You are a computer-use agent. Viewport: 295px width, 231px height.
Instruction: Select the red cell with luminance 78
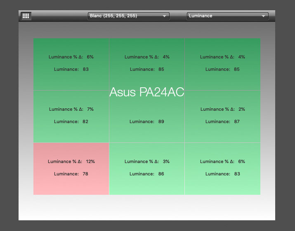(71, 169)
